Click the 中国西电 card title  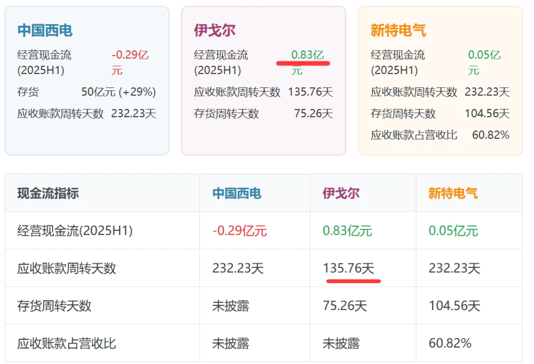point(45,30)
